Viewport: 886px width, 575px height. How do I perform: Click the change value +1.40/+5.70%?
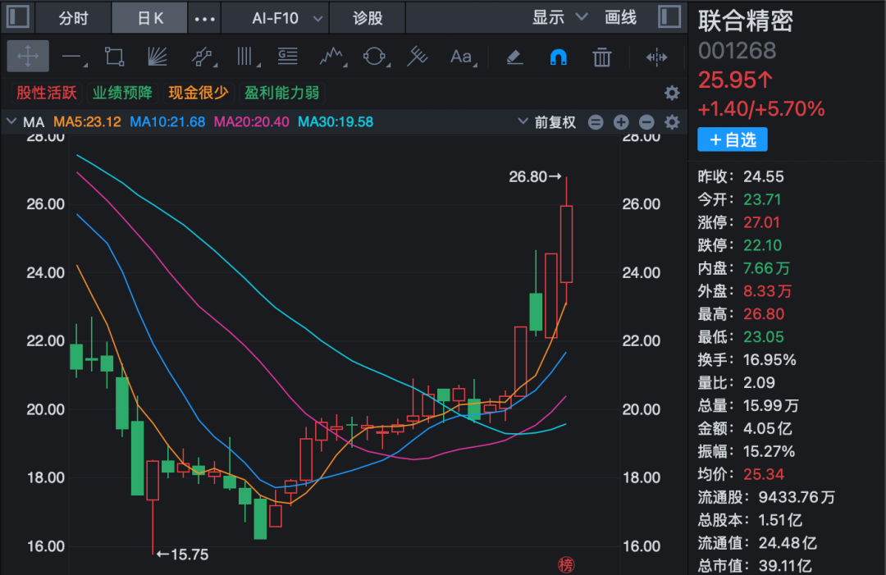pyautogui.click(x=761, y=108)
